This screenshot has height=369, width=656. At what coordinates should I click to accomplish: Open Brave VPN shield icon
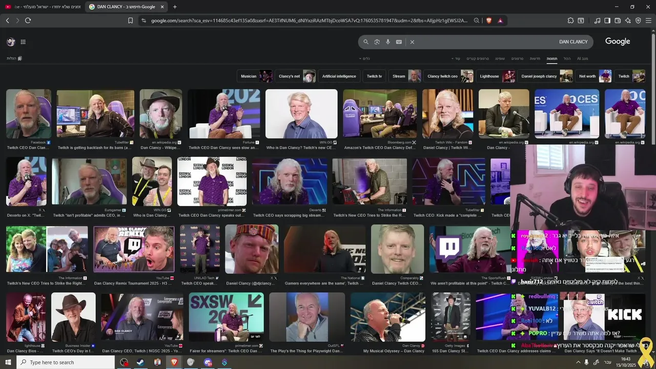638,20
